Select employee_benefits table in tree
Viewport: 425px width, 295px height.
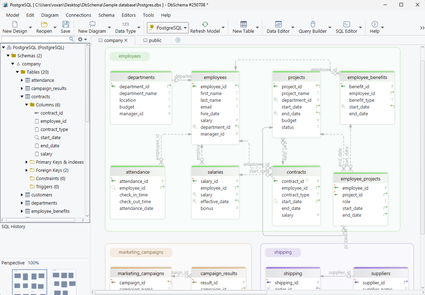pos(50,211)
